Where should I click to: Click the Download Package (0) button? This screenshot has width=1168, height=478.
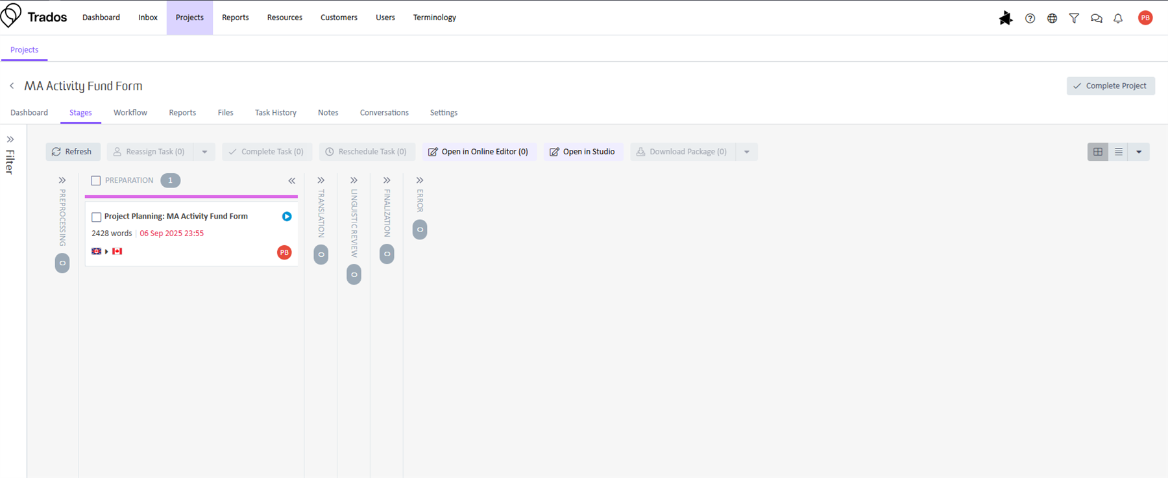[x=683, y=152]
